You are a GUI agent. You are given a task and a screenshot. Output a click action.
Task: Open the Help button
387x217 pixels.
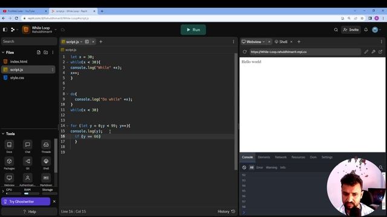29,212
